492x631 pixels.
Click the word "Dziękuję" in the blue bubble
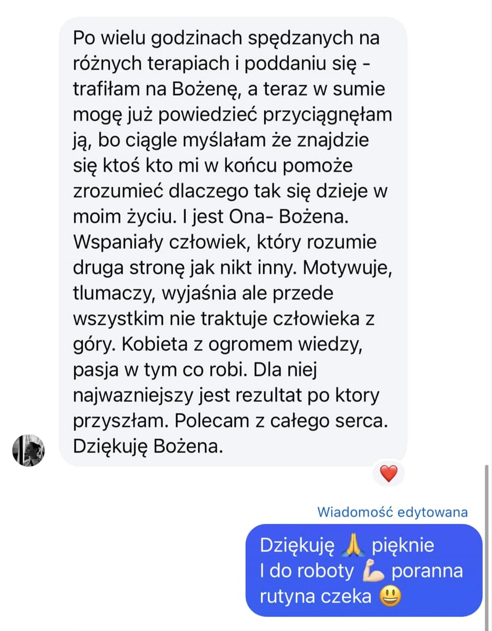tap(297, 546)
